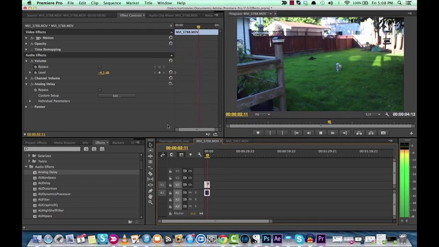This screenshot has width=439, height=247.
Task: Open the Marker menu
Action: click(133, 3)
